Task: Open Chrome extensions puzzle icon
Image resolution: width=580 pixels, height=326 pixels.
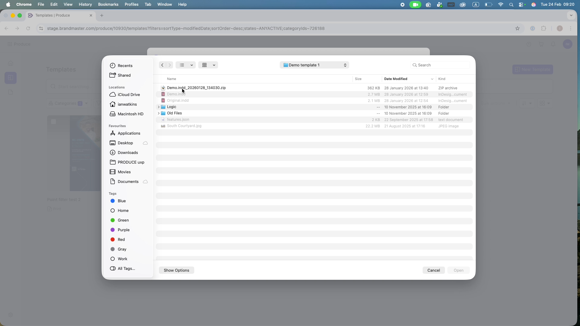Action: 544,28
